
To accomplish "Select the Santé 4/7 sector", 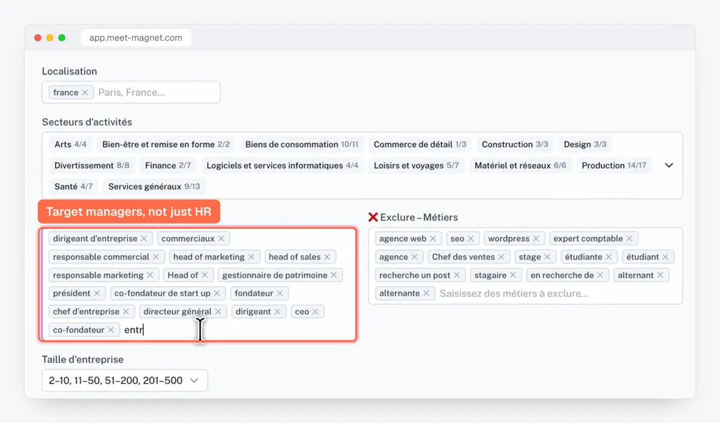I will coord(74,186).
